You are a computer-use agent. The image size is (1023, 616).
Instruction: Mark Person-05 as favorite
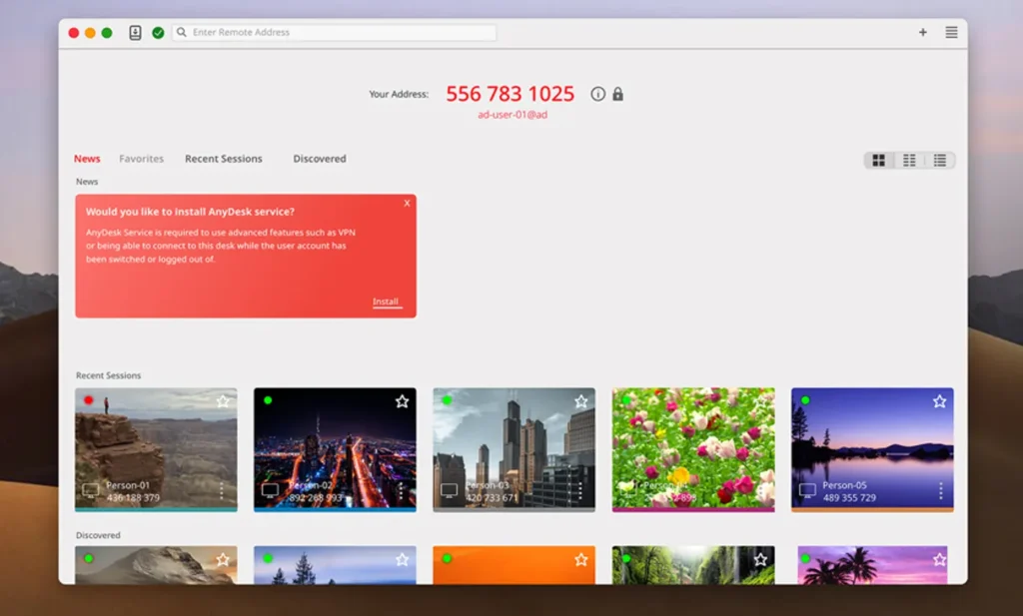click(939, 401)
